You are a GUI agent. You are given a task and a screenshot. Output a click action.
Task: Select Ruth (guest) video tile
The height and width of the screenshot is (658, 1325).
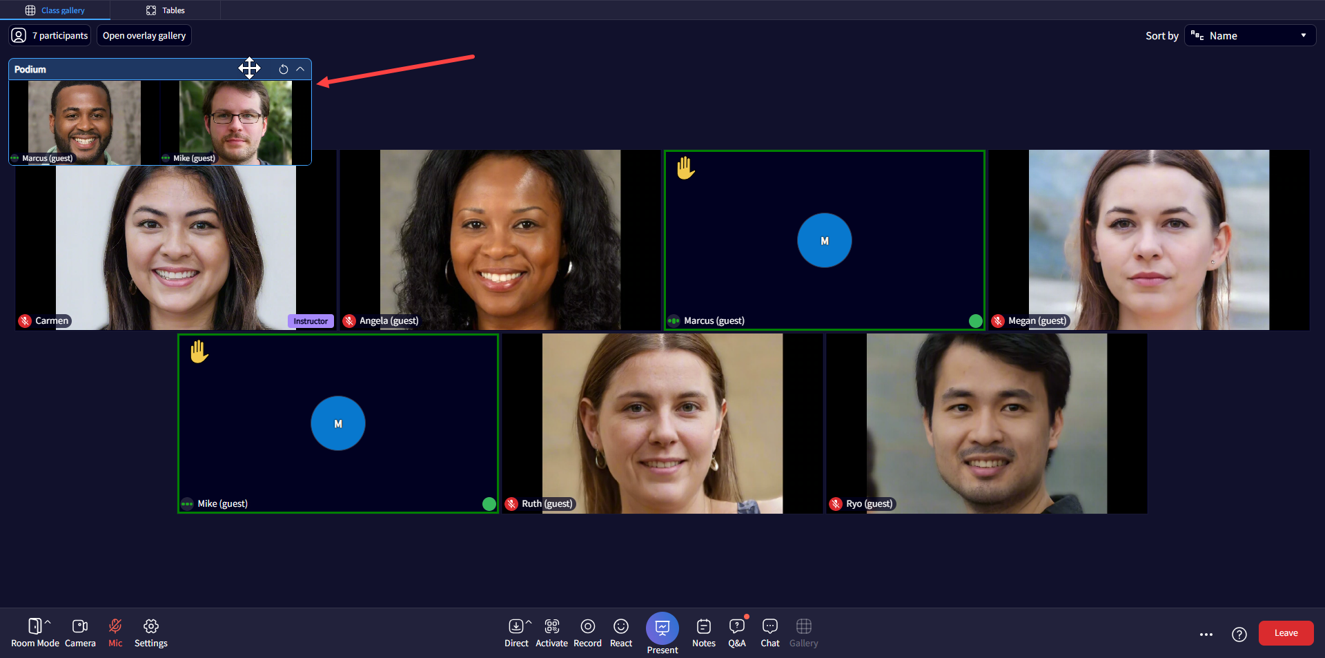pyautogui.click(x=662, y=423)
